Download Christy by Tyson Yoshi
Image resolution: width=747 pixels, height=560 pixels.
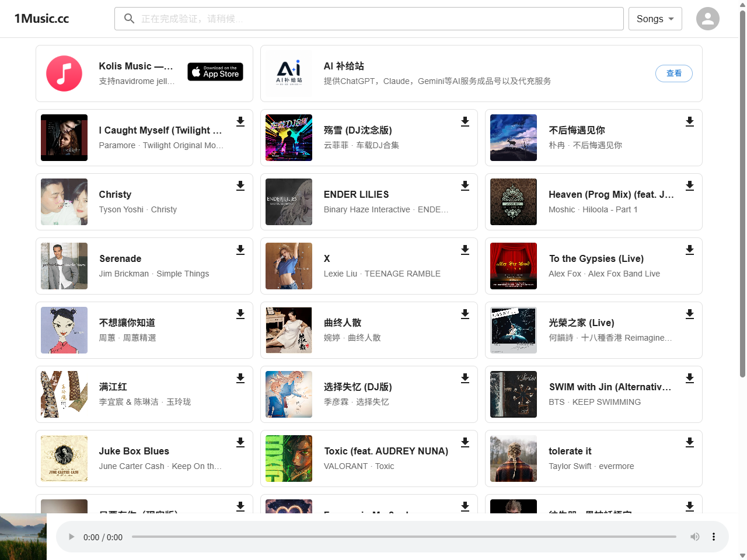(240, 185)
